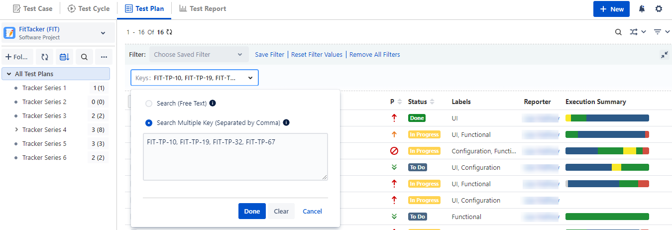Screen dimensions: 672x230
Task: Click the Done button in the keys popup
Action: click(252, 211)
